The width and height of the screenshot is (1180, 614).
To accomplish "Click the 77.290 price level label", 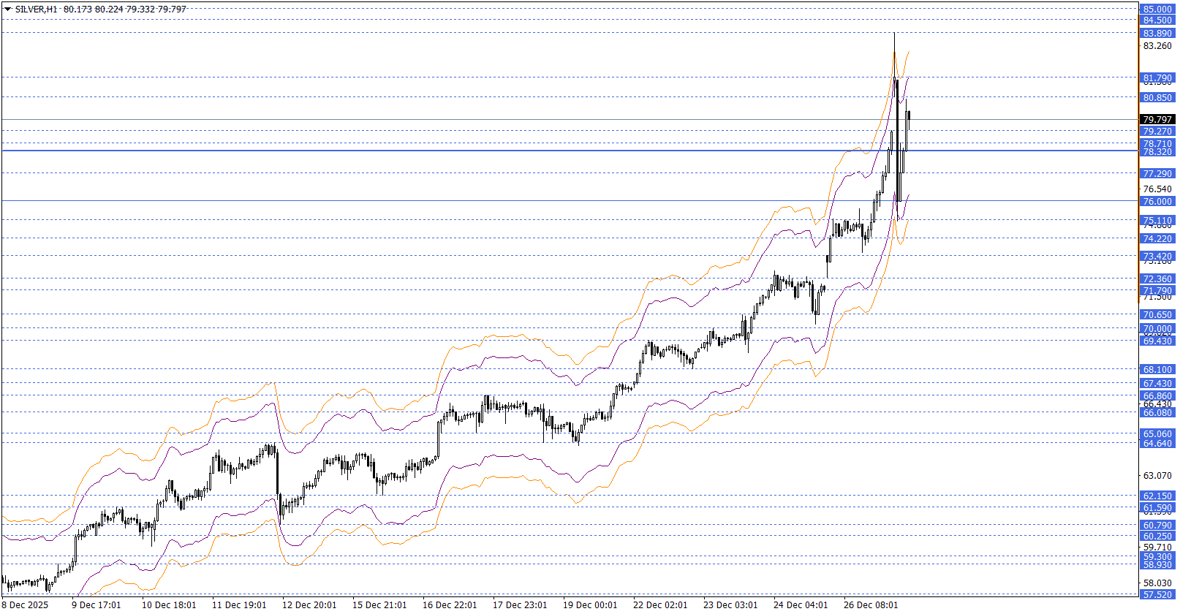I will click(x=1157, y=173).
